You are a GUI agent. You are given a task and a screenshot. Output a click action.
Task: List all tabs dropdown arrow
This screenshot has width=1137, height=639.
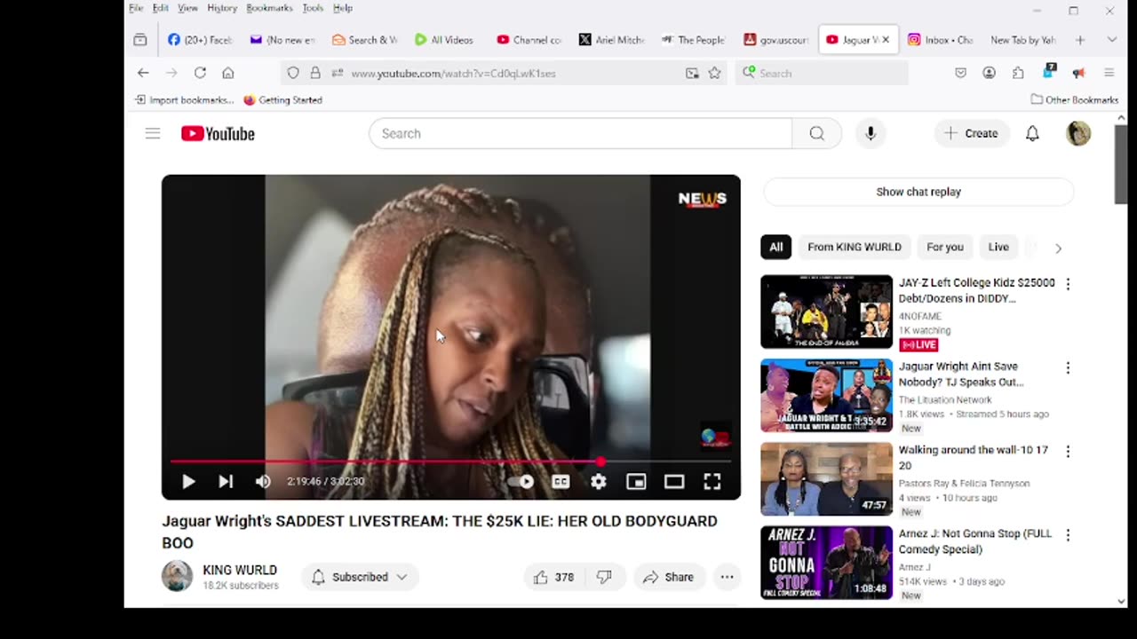coord(1111,40)
